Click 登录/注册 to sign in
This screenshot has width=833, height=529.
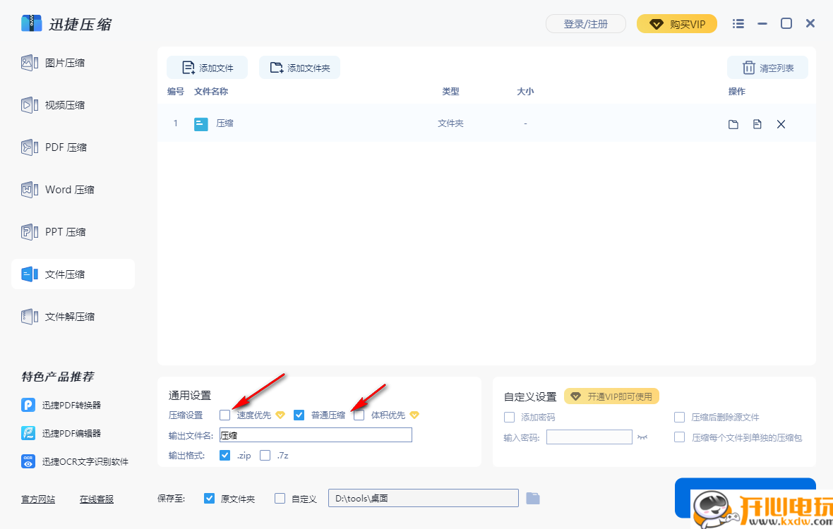(585, 23)
